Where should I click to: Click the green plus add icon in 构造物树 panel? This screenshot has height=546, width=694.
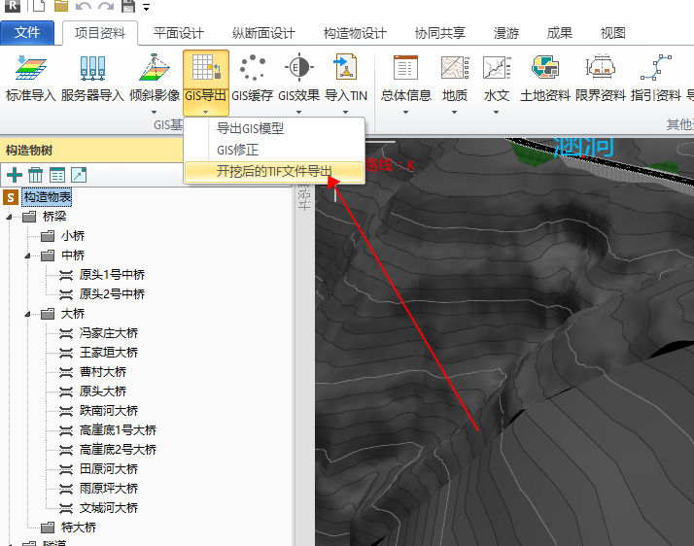click(x=15, y=175)
